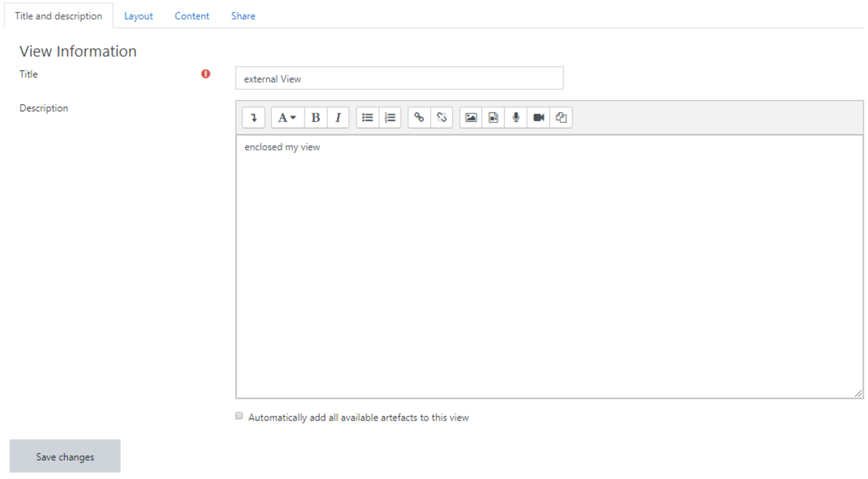This screenshot has width=868, height=479.
Task: Open the manage files icon
Action: (x=561, y=118)
